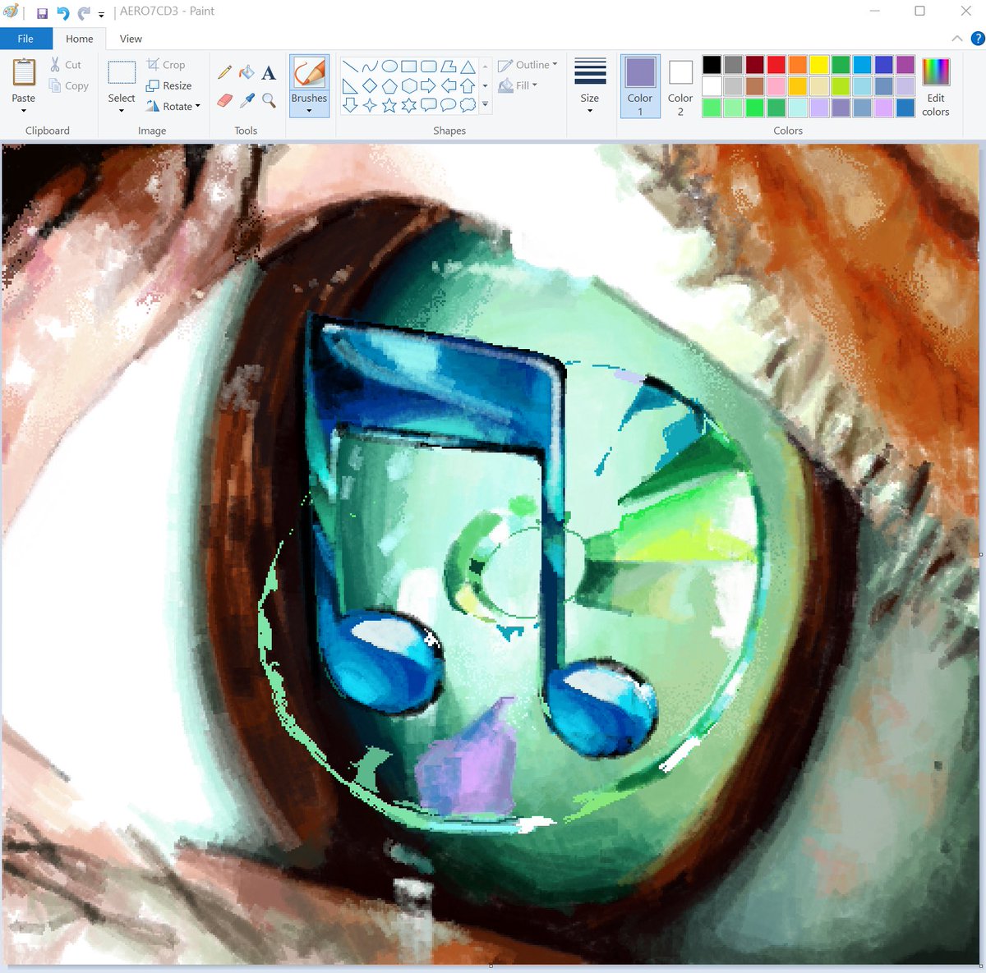Image resolution: width=986 pixels, height=973 pixels.
Task: Open the Resize dialog
Action: [x=169, y=85]
